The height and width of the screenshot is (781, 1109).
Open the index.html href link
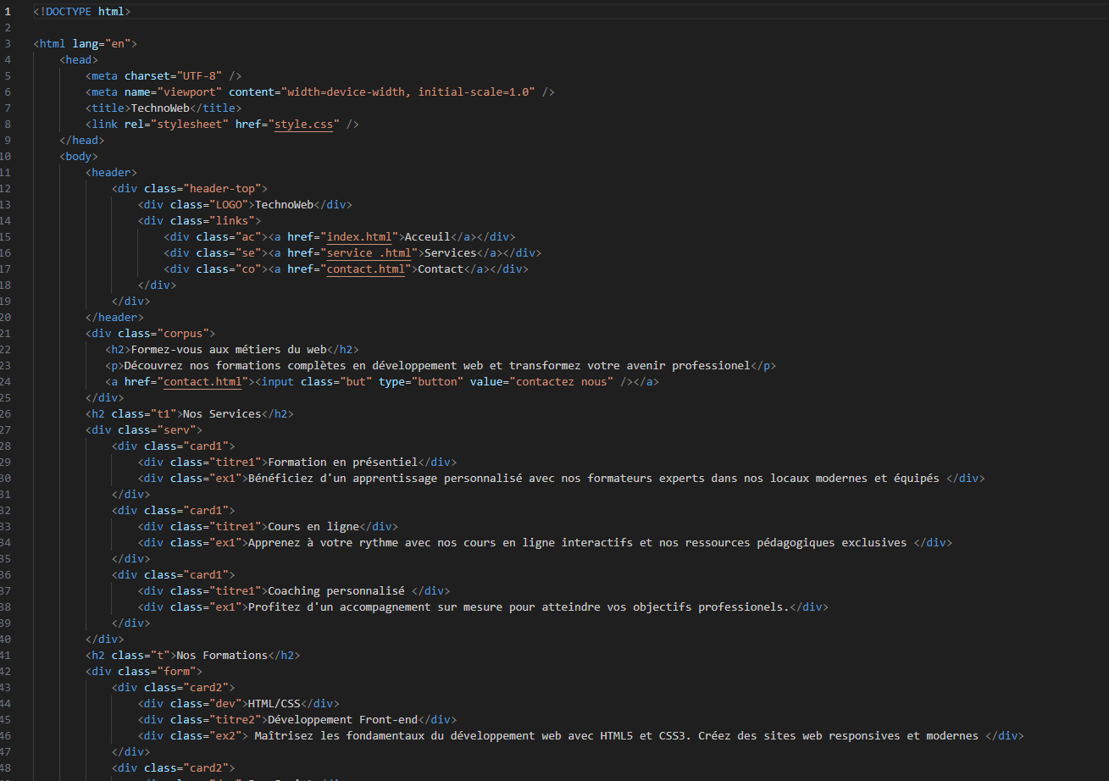(x=359, y=236)
